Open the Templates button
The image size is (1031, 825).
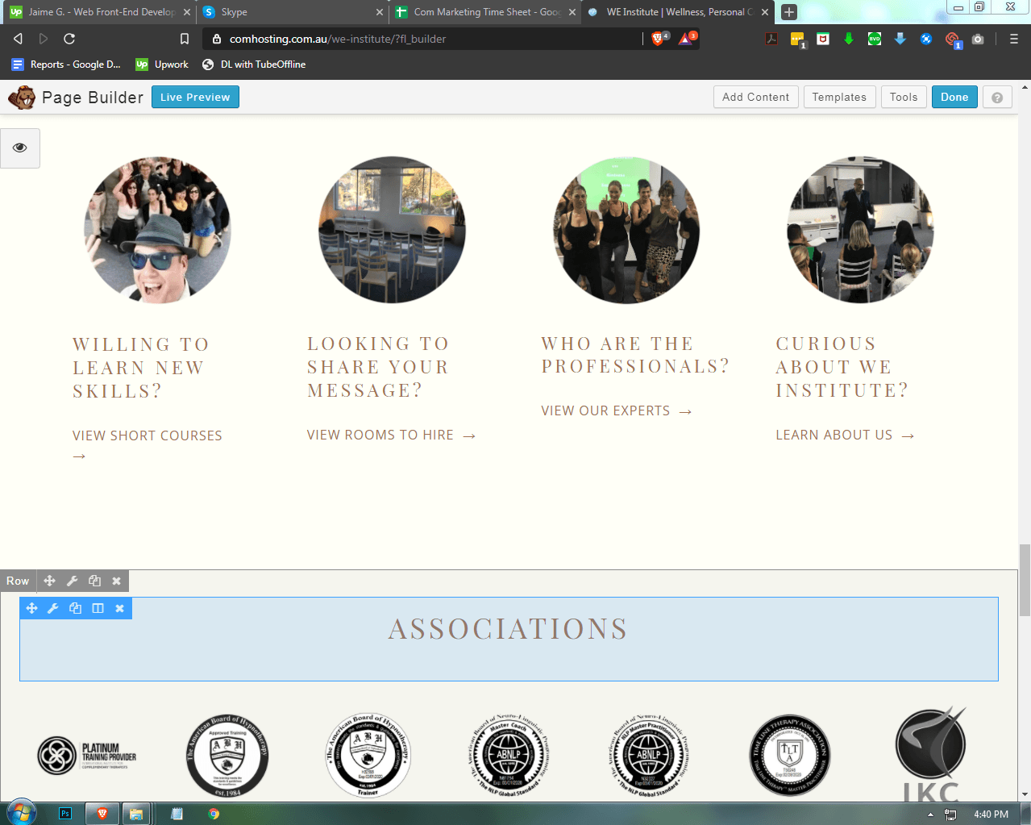(x=839, y=97)
